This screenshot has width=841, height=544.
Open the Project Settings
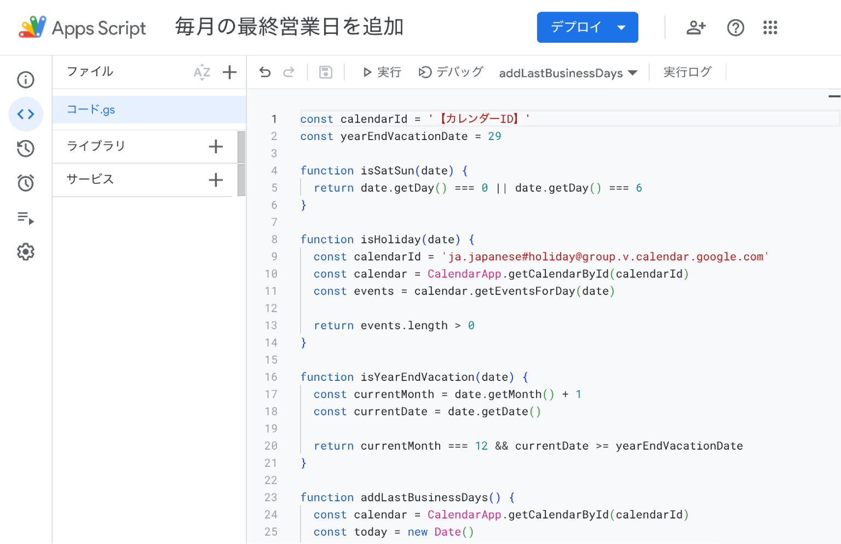click(x=25, y=252)
